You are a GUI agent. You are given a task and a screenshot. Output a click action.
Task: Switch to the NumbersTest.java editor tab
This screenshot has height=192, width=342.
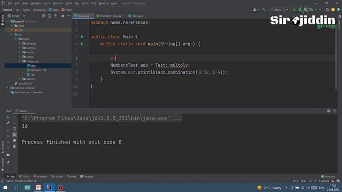(111, 16)
